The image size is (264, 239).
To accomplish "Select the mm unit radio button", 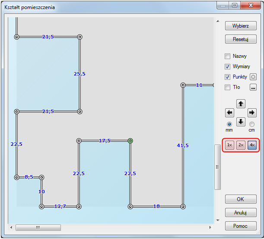I will (229, 124).
